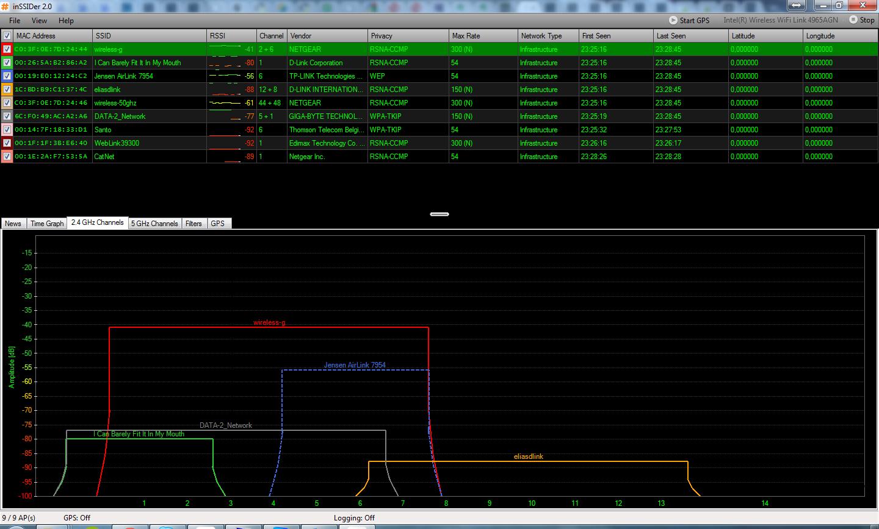The image size is (879, 529).
Task: Click the inSSIDer application icon in title bar
Action: 5,6
